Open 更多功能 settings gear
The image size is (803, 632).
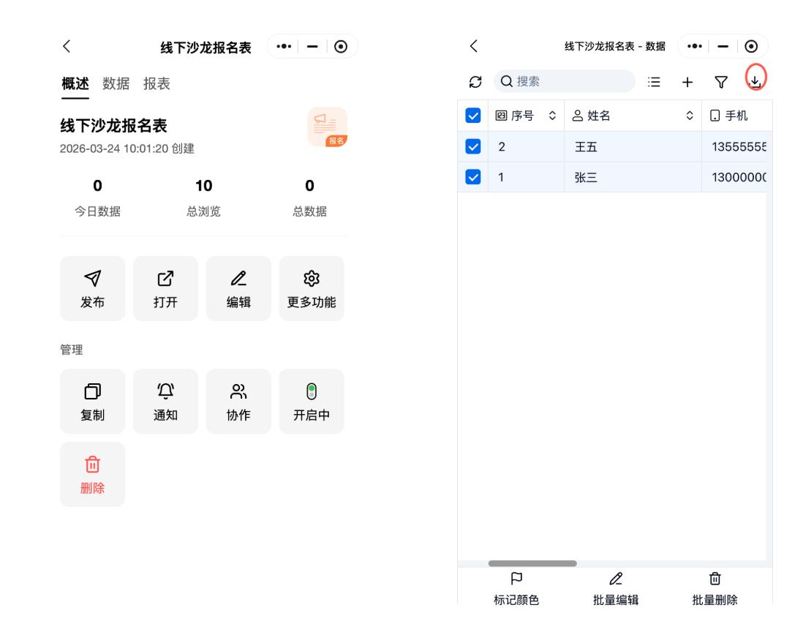coord(312,288)
